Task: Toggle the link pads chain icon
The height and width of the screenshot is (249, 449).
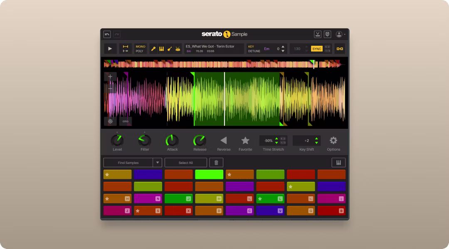Action: [340, 49]
